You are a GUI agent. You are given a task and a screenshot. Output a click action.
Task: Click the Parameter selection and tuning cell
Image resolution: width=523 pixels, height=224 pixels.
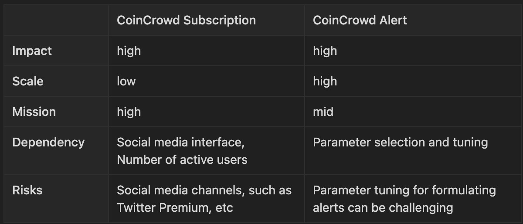coord(400,143)
